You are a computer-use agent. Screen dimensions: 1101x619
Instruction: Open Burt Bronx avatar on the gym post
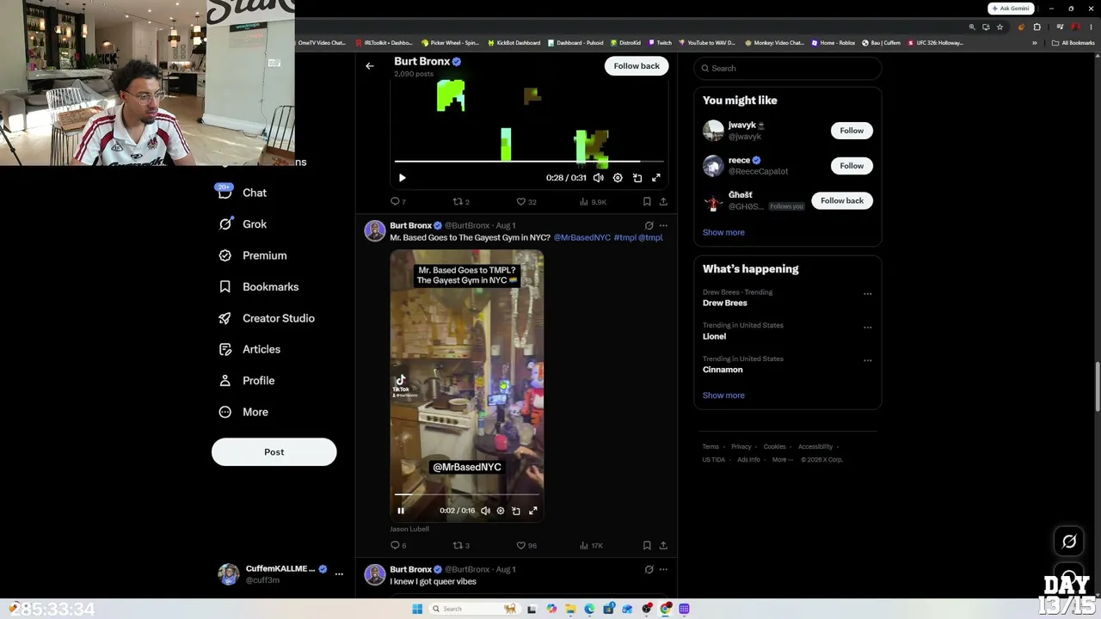(375, 230)
